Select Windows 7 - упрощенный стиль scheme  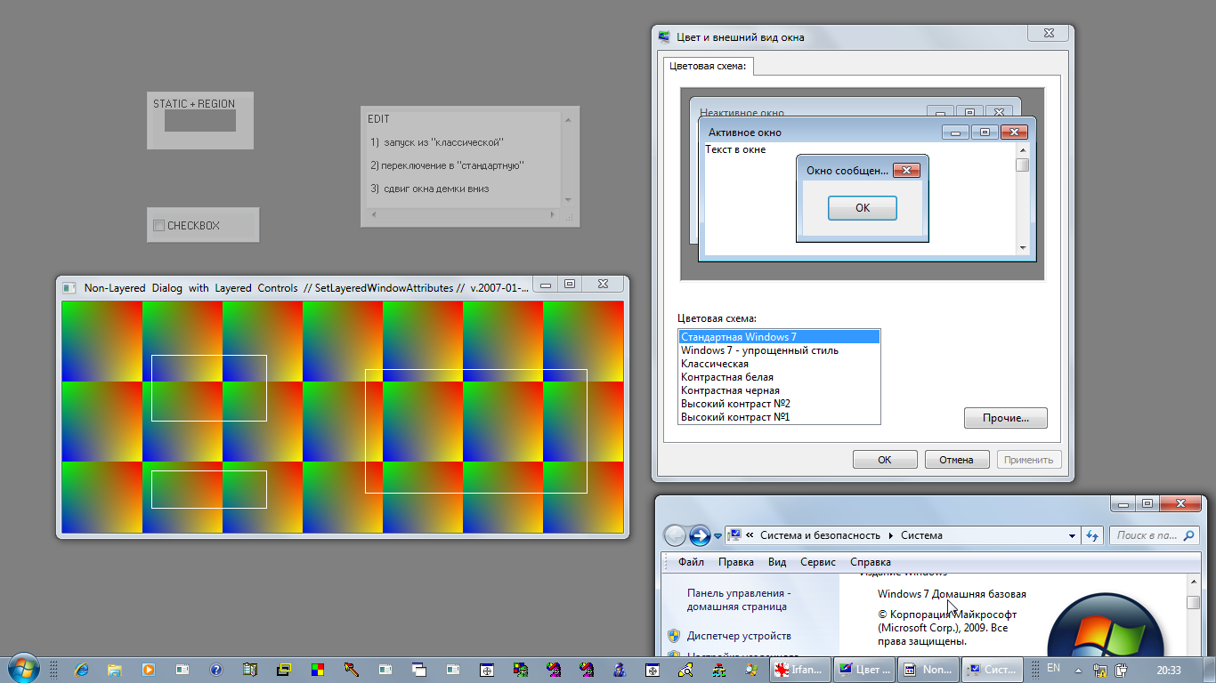pyautogui.click(x=779, y=350)
